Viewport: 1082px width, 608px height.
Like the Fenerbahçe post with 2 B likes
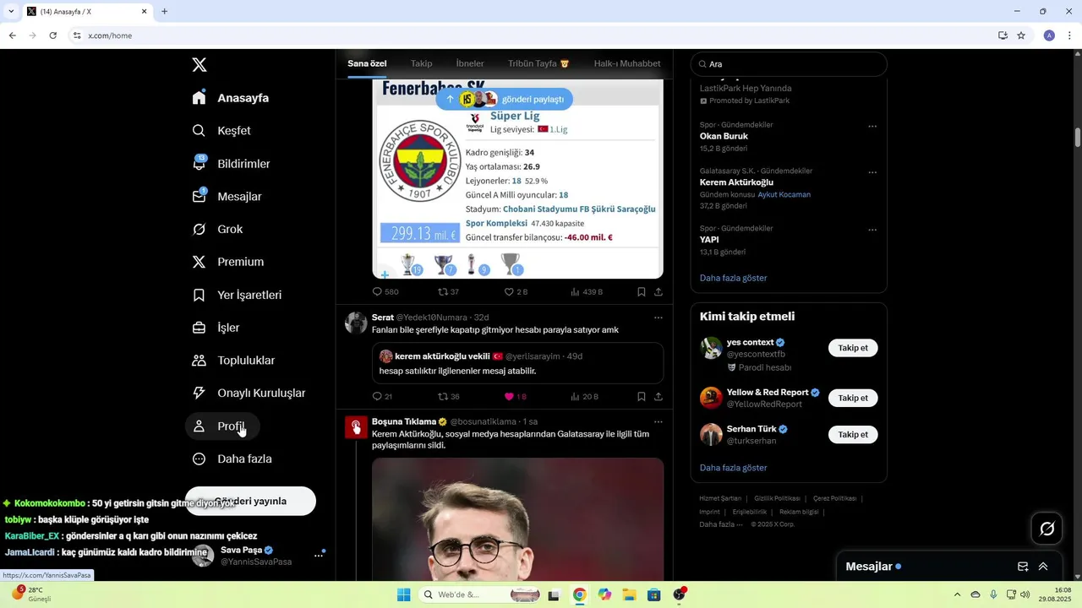pos(509,292)
